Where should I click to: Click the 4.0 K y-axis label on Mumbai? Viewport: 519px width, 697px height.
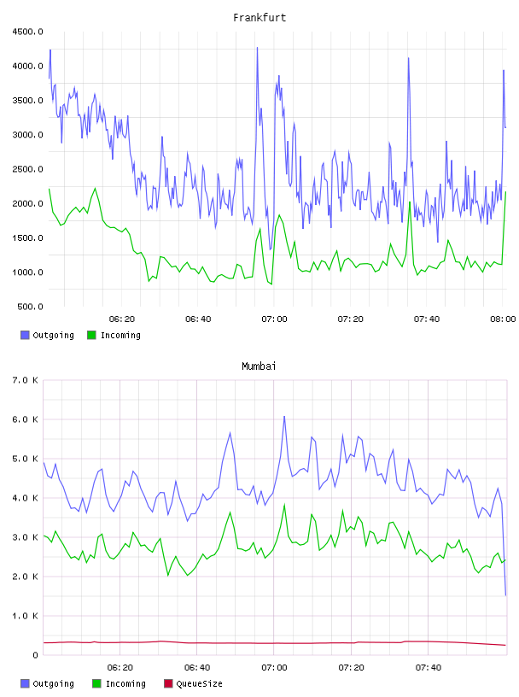coord(25,498)
